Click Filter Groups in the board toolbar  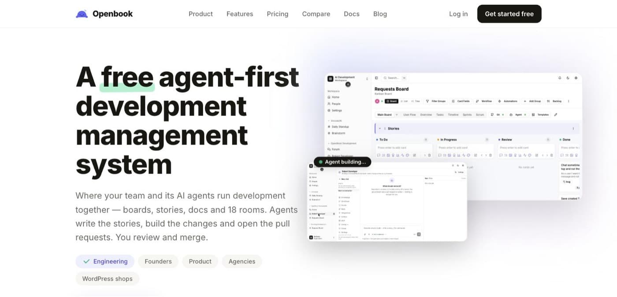435,101
